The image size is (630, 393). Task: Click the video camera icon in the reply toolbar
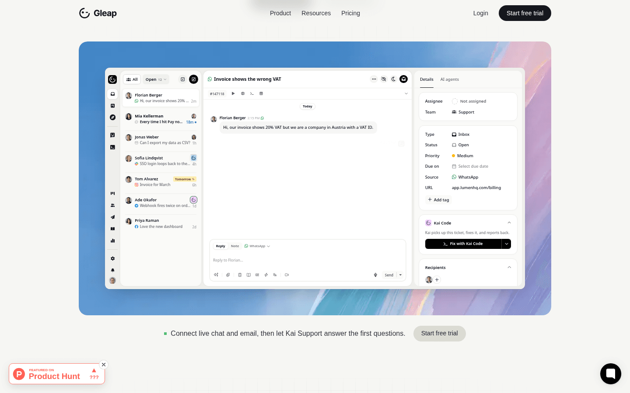click(x=287, y=275)
